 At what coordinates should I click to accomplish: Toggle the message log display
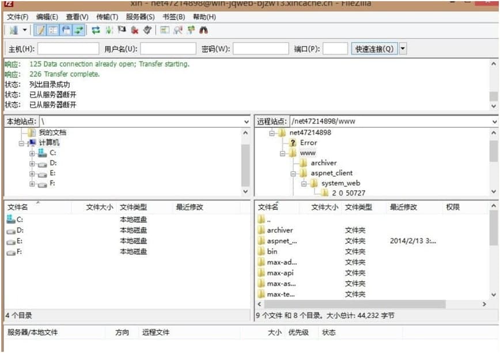click(40, 30)
